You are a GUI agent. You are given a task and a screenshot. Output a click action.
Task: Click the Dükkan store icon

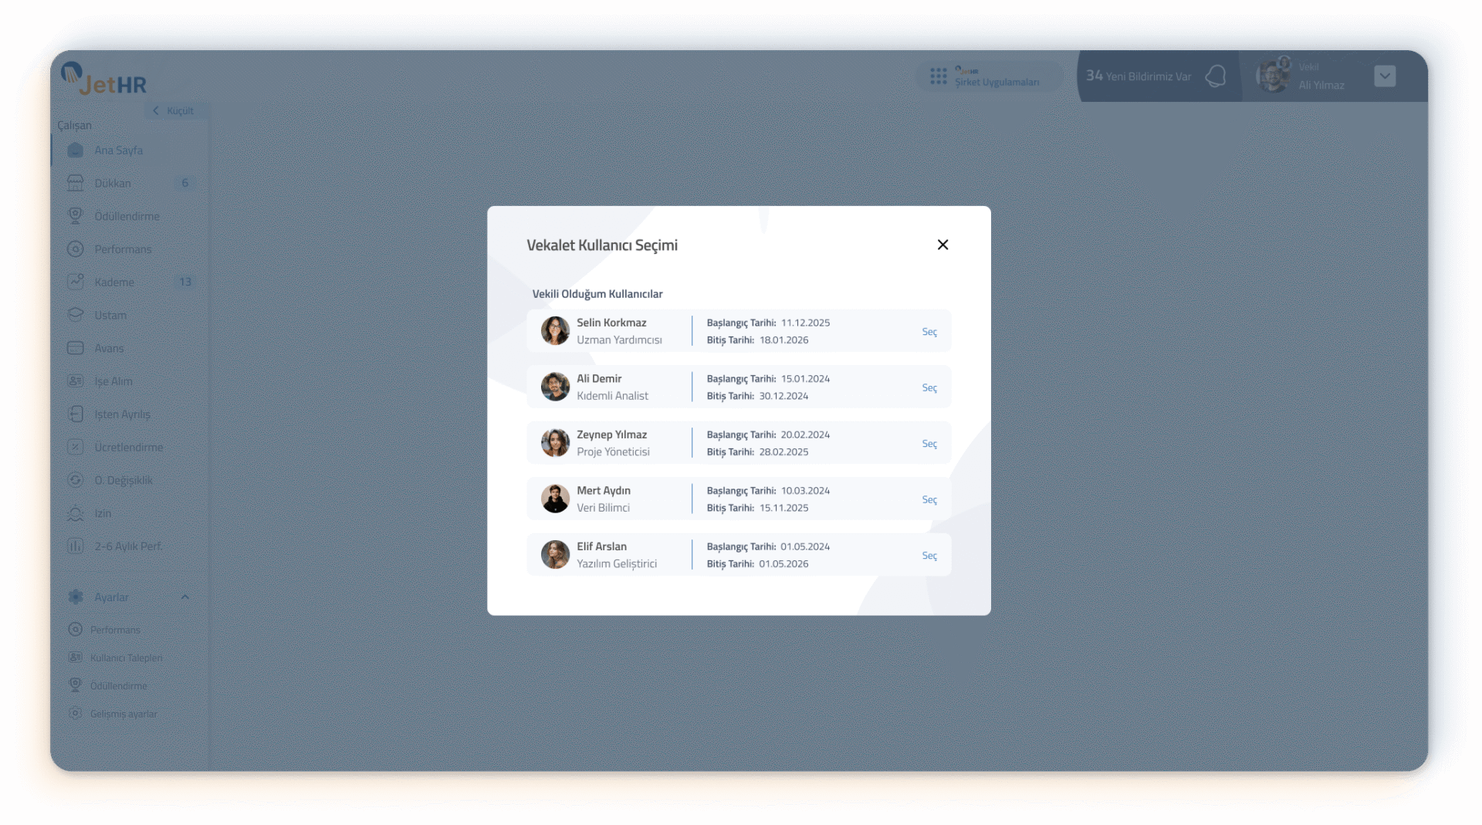tap(76, 183)
